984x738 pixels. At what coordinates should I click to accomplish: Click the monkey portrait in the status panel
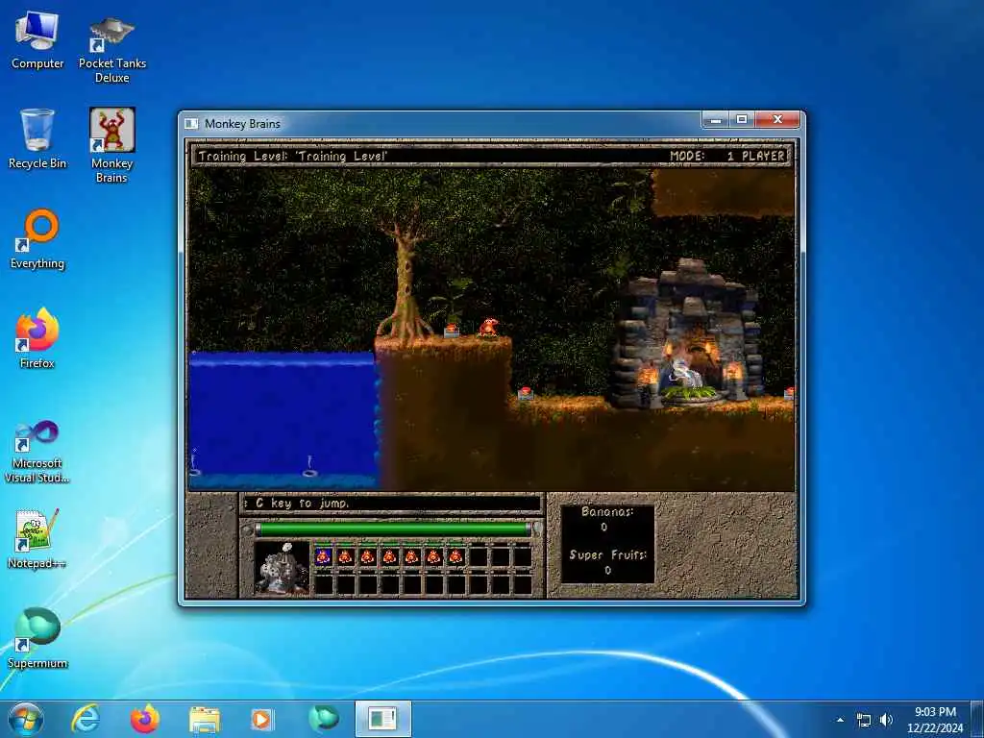[x=282, y=568]
